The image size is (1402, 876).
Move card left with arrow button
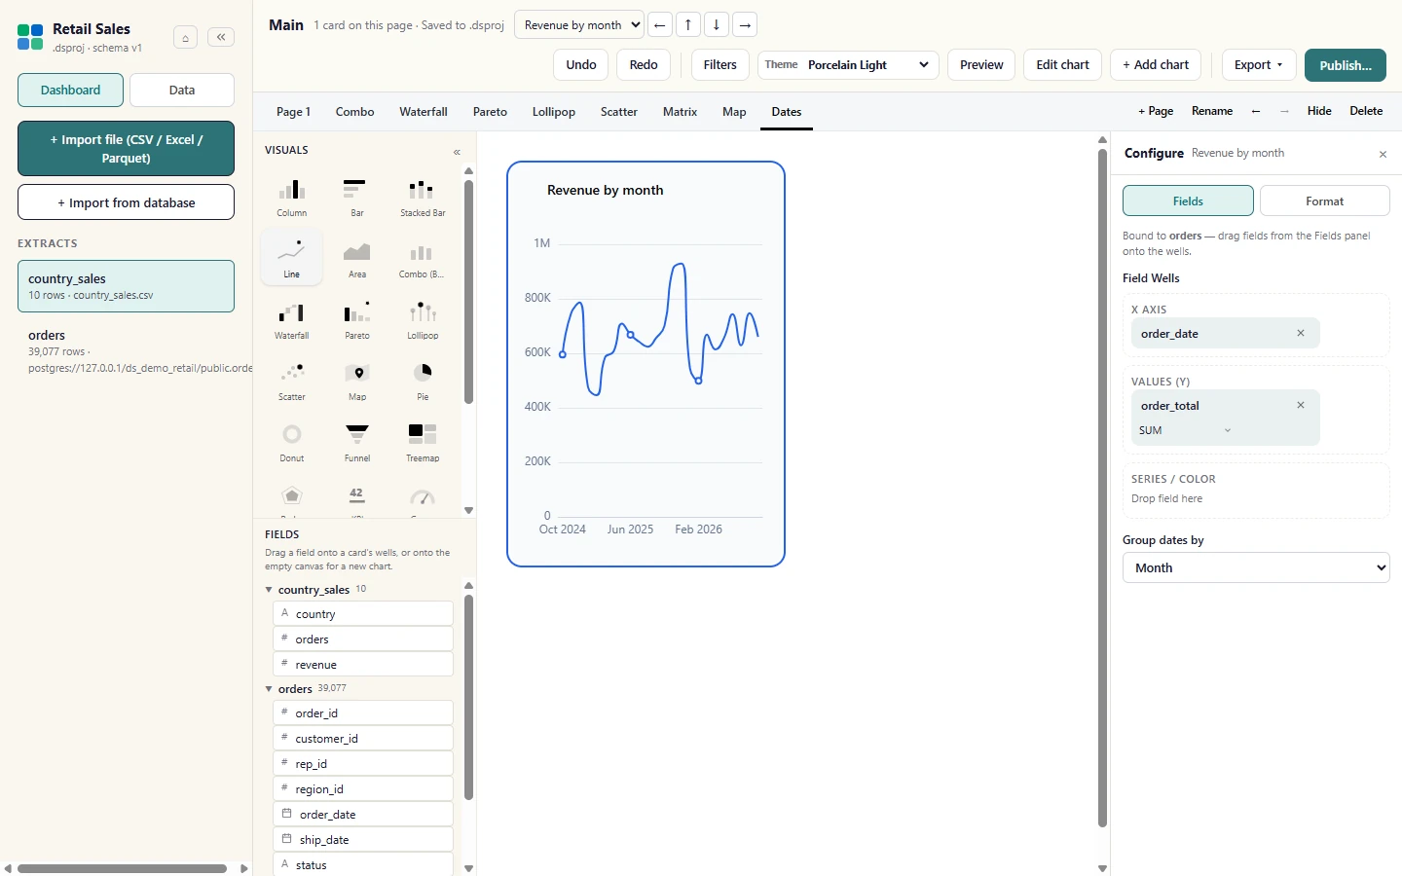pyautogui.click(x=660, y=24)
